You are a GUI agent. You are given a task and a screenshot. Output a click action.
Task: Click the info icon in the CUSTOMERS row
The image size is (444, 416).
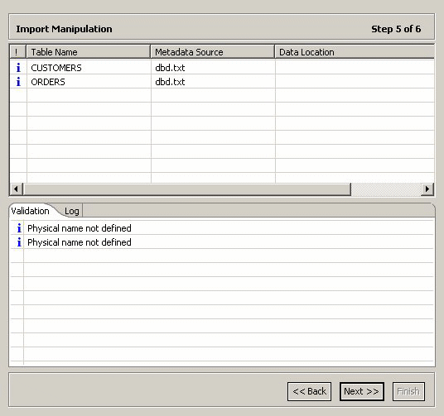(x=18, y=68)
